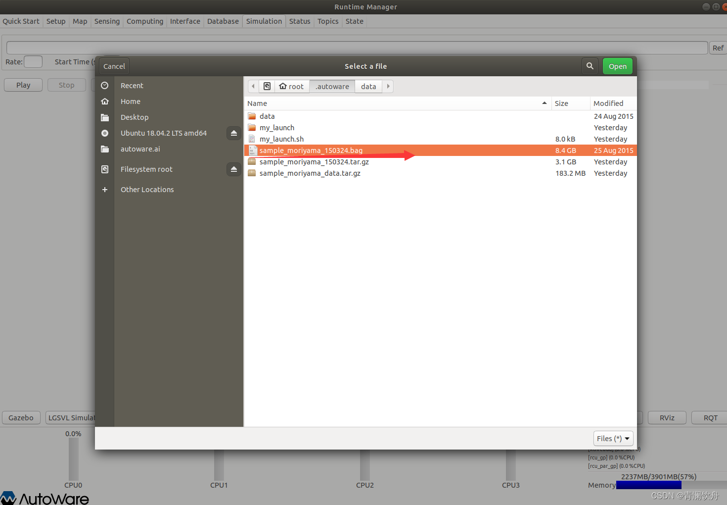Select autoware.ai bookmark in sidebar

pyautogui.click(x=140, y=149)
